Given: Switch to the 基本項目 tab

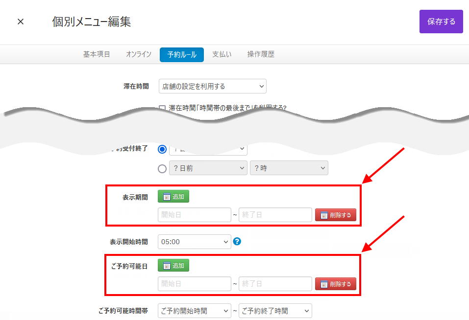Looking at the screenshot, I should (x=97, y=54).
